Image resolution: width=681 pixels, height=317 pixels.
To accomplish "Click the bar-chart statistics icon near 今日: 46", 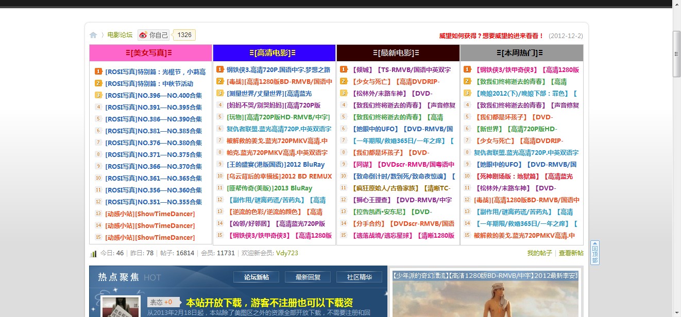I will tap(93, 253).
